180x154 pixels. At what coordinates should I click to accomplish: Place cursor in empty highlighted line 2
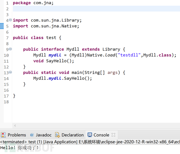click(78, 9)
